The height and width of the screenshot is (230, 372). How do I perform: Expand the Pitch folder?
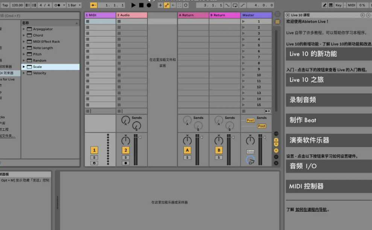24,54
